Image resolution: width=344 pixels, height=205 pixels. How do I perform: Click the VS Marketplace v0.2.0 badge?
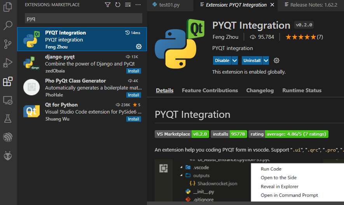tap(182, 134)
